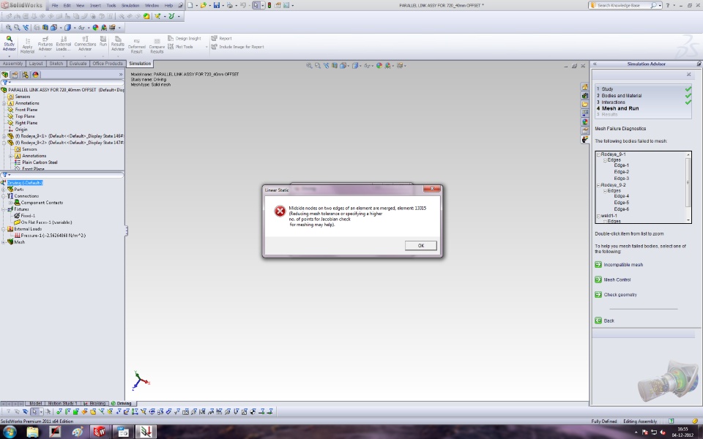Select Edge-4 in the failed bodies list
This screenshot has height=439, width=703.
(x=622, y=196)
